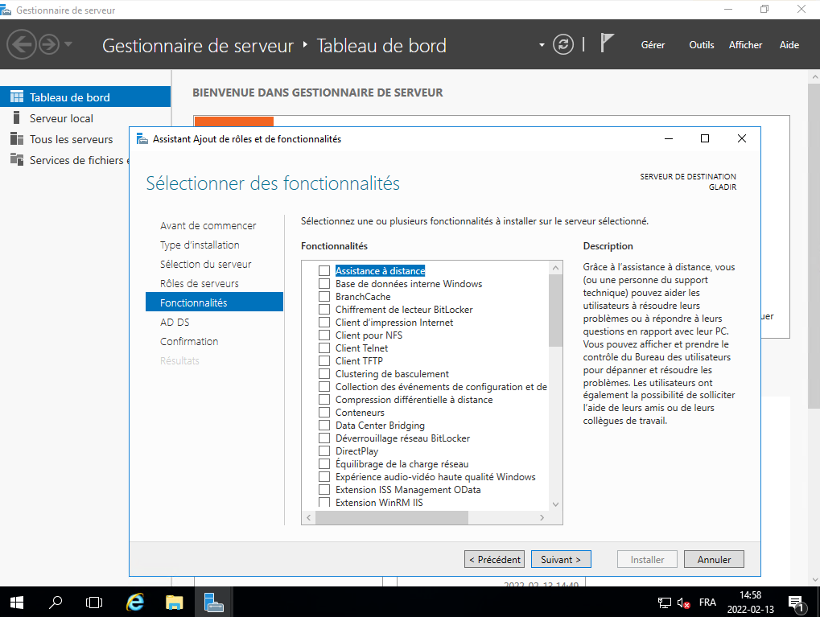The height and width of the screenshot is (617, 820).
Task: Click the features list horizontal scroll-right arrow
Action: click(542, 518)
